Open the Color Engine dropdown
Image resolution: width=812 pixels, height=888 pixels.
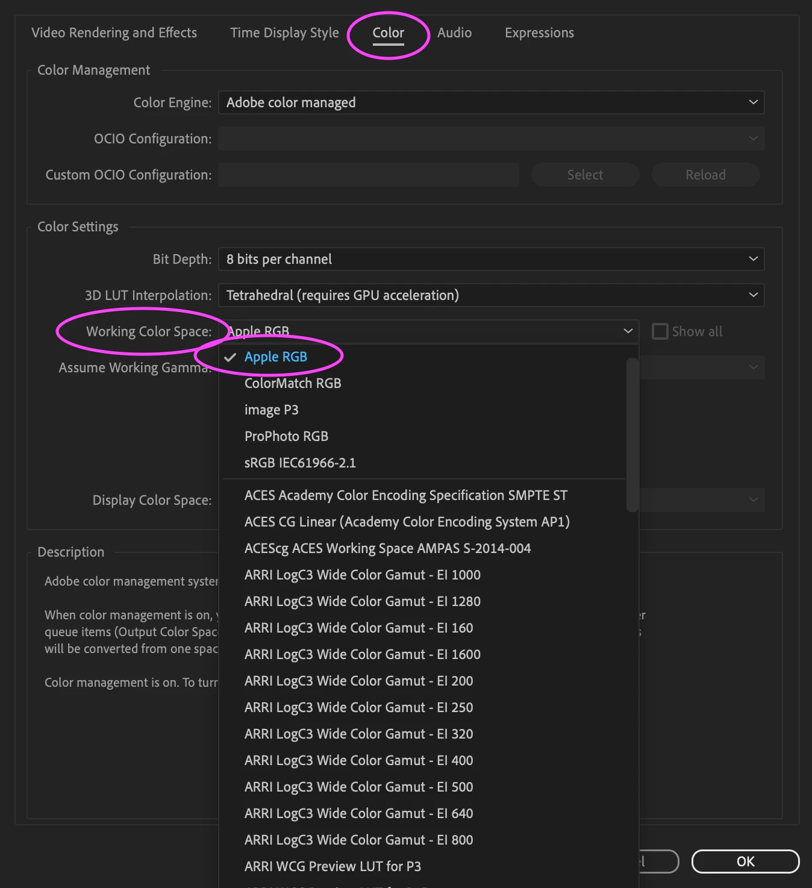tap(491, 102)
